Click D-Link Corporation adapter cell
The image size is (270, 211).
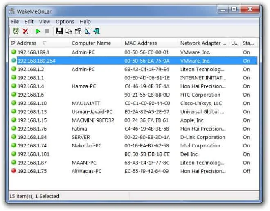point(202,137)
